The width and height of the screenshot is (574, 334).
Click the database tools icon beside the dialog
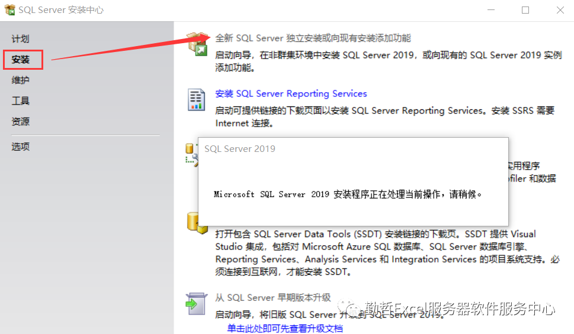click(191, 154)
